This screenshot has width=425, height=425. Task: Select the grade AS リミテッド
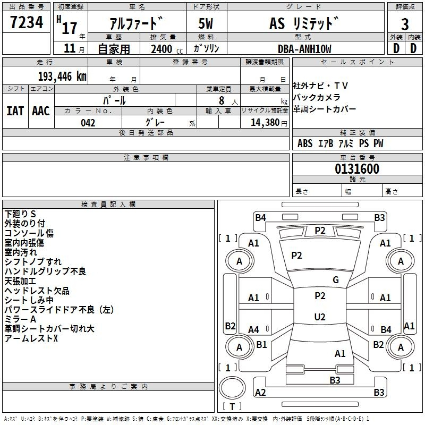304,23
